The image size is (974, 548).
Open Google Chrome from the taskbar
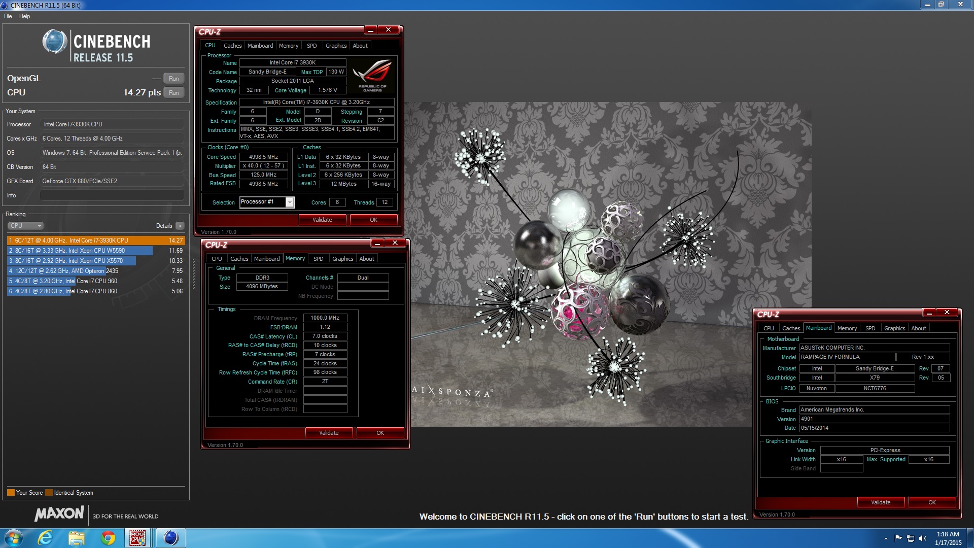click(x=108, y=538)
